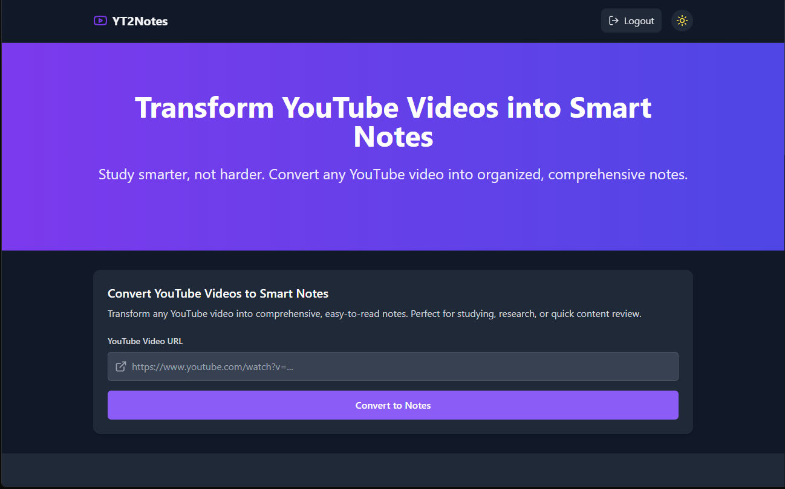
Task: Open the YT2Notes brand name link
Action: pos(140,21)
